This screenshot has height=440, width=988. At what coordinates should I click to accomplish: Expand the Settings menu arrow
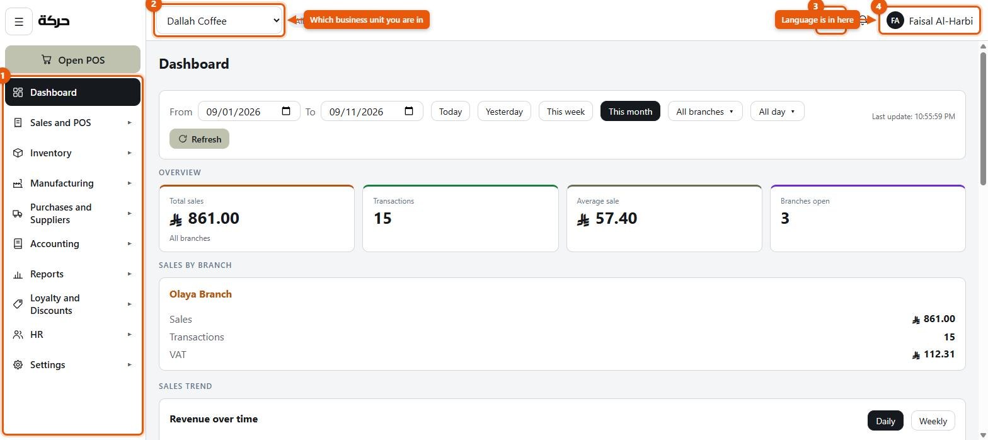pyautogui.click(x=129, y=365)
